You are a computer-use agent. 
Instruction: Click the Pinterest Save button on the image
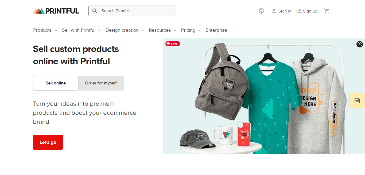172,43
